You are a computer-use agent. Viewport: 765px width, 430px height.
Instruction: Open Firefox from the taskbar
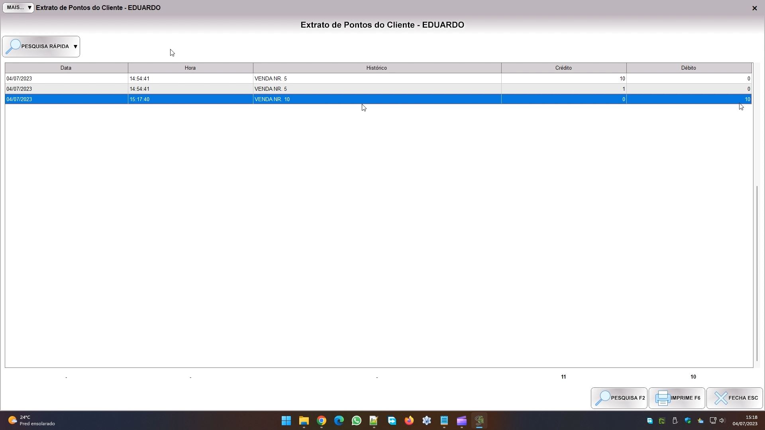click(409, 421)
